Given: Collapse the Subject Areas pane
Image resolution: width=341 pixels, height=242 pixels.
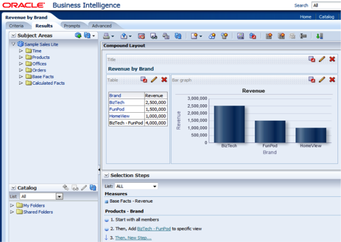Looking at the screenshot, I should tap(13, 35).
